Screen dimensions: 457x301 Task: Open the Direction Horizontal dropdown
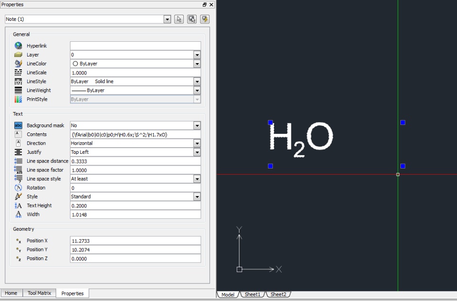[x=197, y=143]
